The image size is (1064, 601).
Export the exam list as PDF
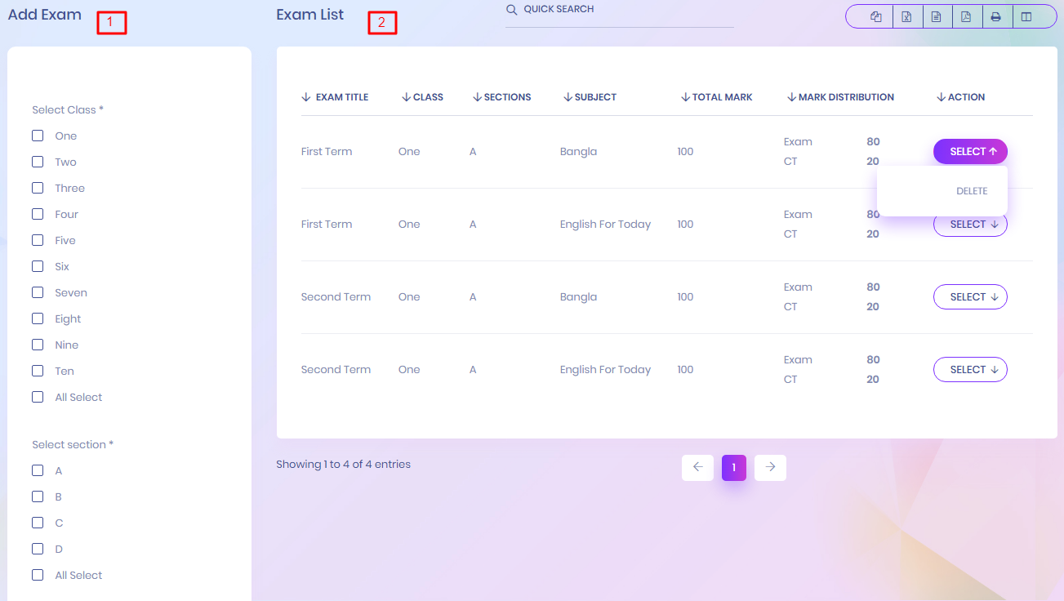coord(966,16)
